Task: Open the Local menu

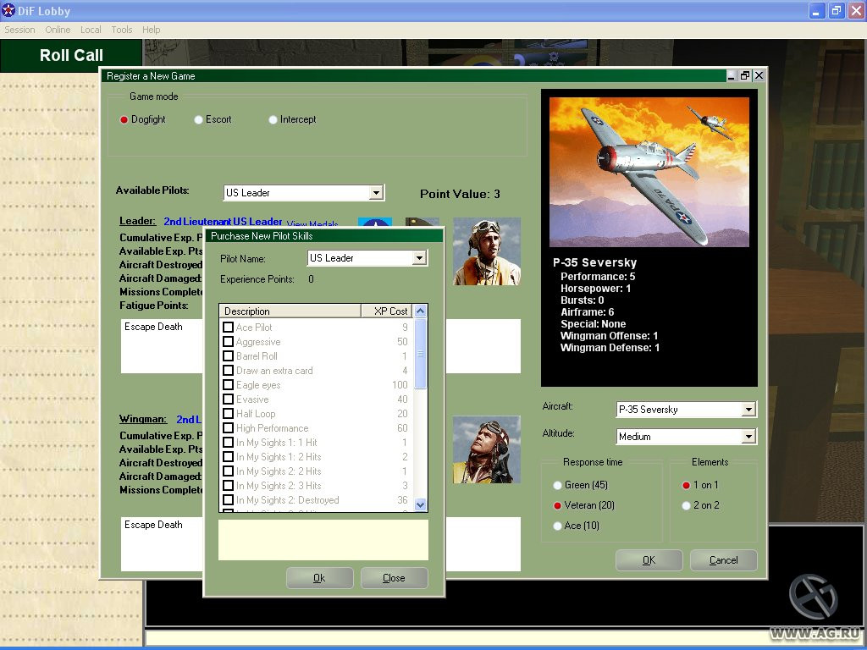Action: coord(91,30)
